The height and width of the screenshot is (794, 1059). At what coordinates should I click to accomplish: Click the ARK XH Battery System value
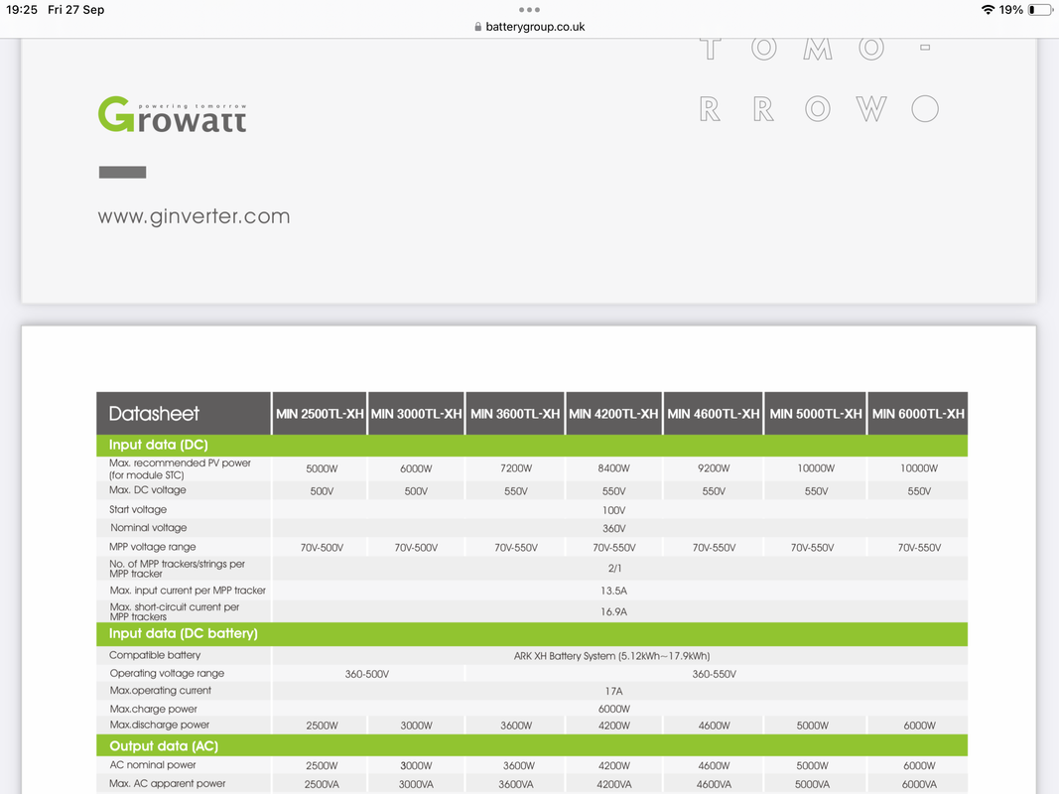pos(612,656)
